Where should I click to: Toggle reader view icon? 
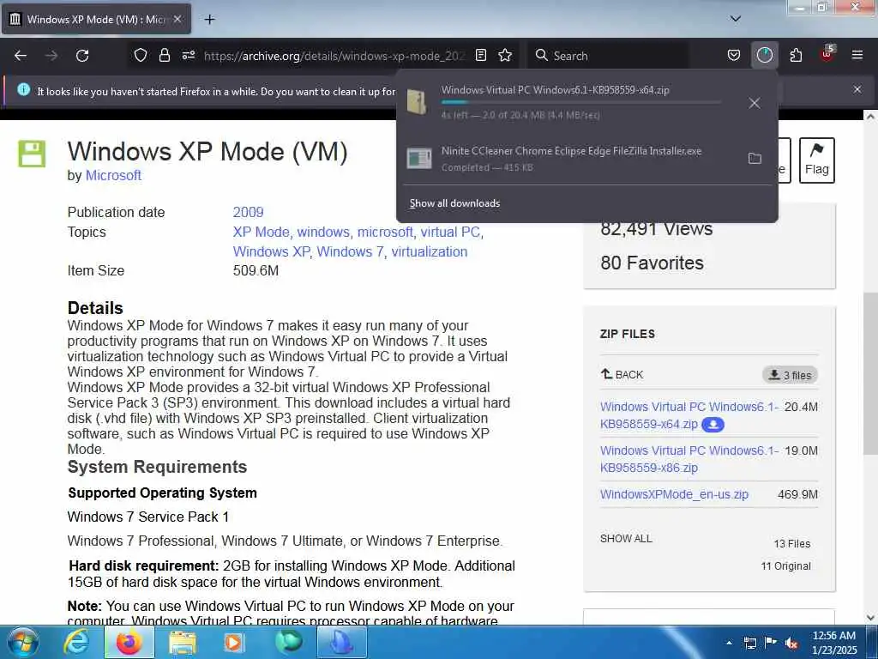[480, 55]
